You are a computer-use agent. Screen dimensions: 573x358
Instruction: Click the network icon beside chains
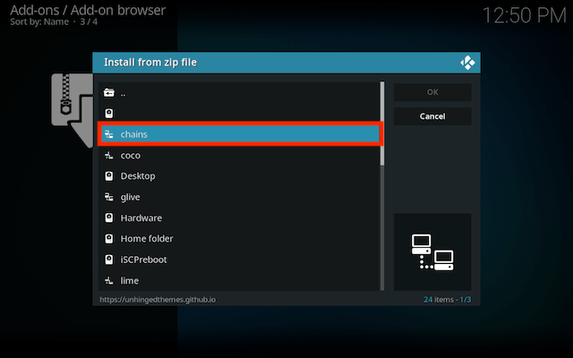(109, 134)
